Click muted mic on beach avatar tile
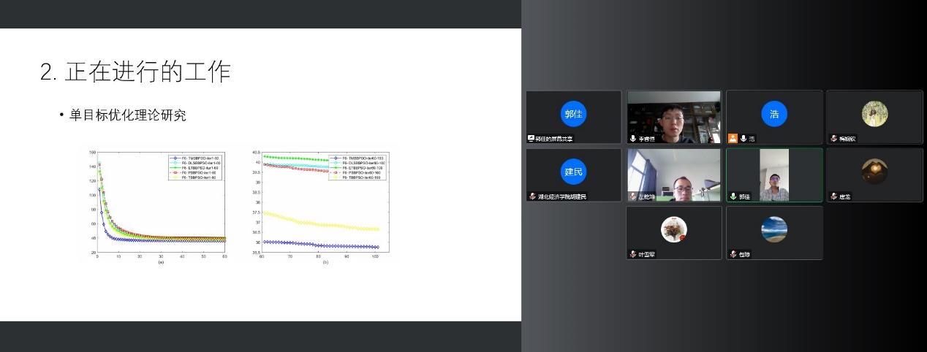 733,254
